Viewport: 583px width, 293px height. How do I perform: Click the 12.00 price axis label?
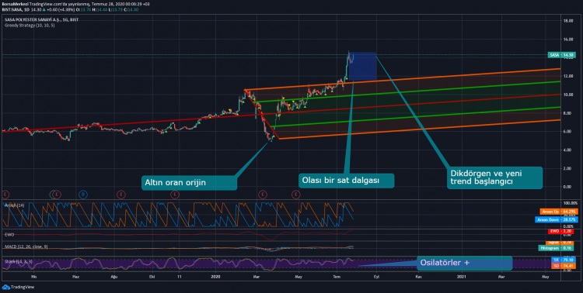click(x=567, y=77)
